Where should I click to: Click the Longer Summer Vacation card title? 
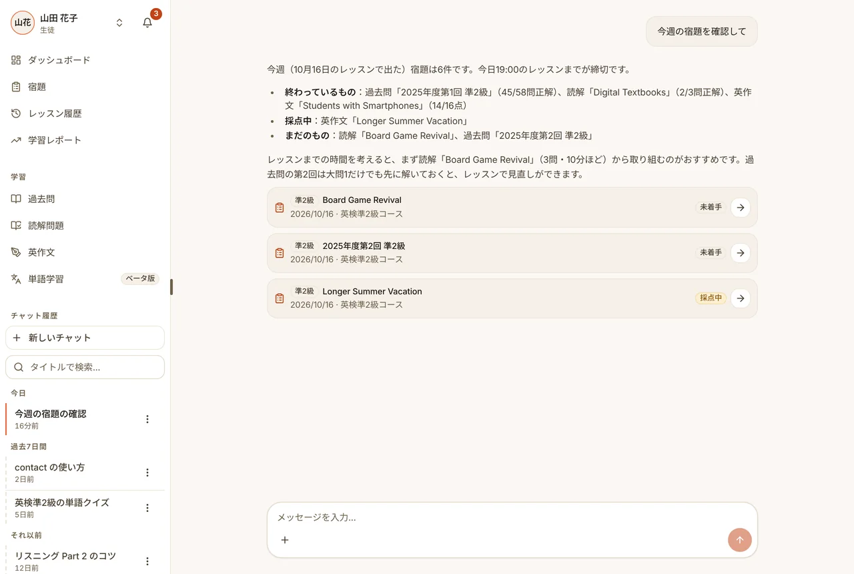point(372,291)
